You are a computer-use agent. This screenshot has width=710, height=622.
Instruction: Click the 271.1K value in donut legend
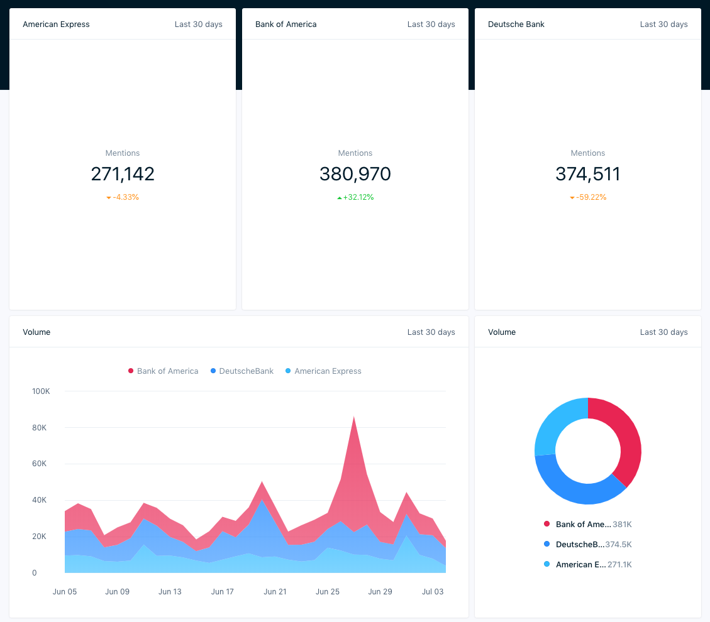click(619, 565)
